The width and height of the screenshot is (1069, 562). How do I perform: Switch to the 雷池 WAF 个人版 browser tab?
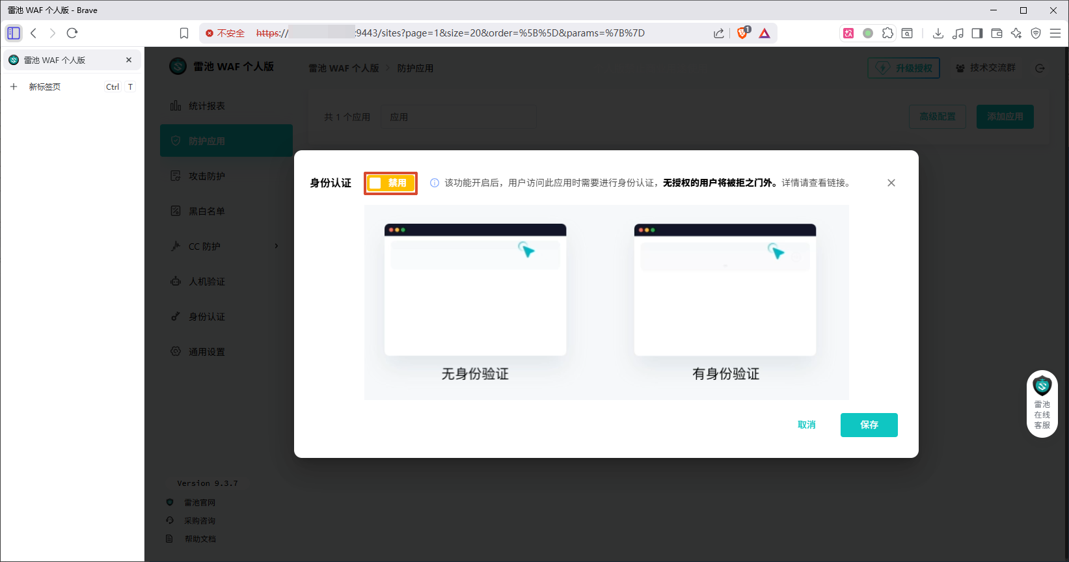pyautogui.click(x=72, y=60)
